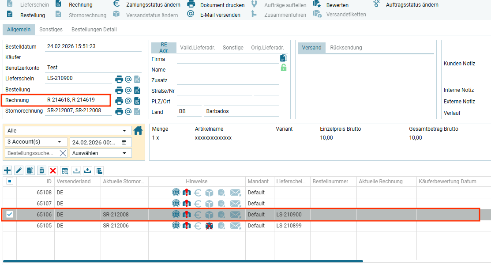Click the pencil edit icon in grid toolbar
Screen dimensions: 491x265
click(x=19, y=170)
